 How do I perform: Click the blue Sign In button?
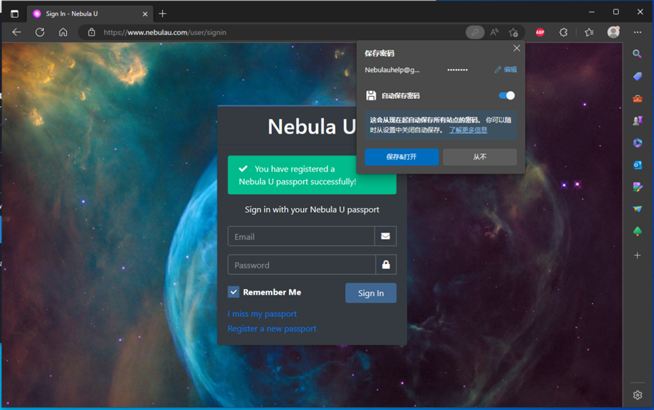click(x=371, y=293)
